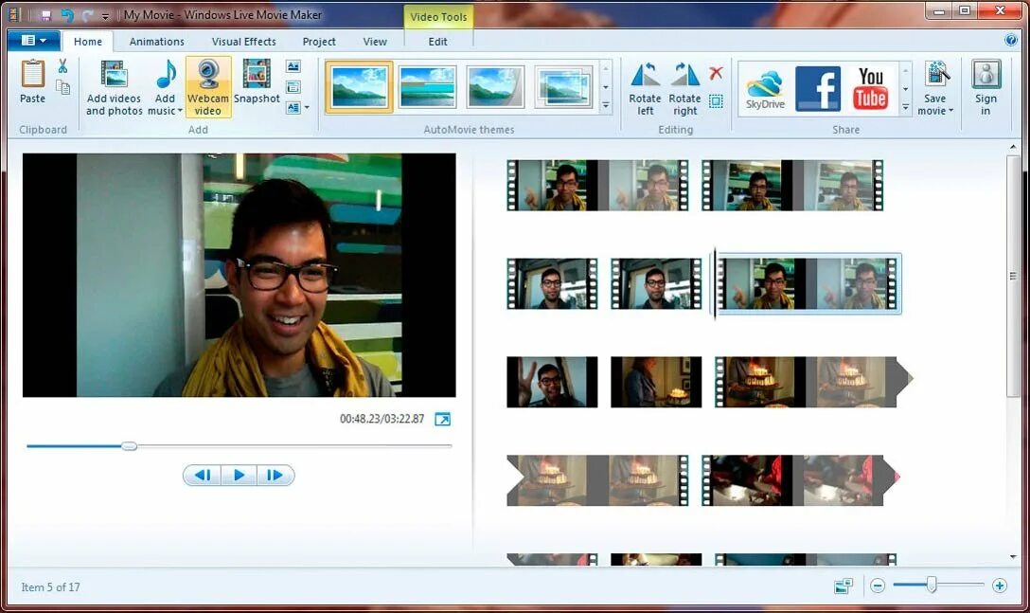Cut the selection with the scissors icon
Viewport: 1030px width, 613px height.
point(63,65)
